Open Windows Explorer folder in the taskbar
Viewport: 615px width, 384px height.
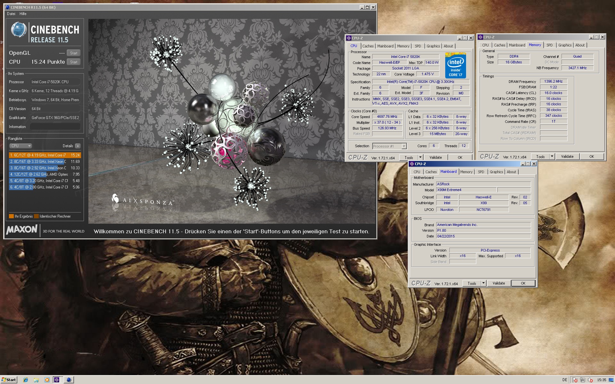(36, 380)
